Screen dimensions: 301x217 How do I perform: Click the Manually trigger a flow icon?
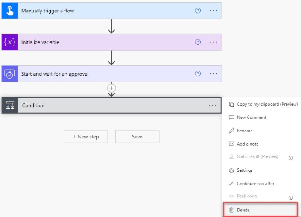coord(9,10)
